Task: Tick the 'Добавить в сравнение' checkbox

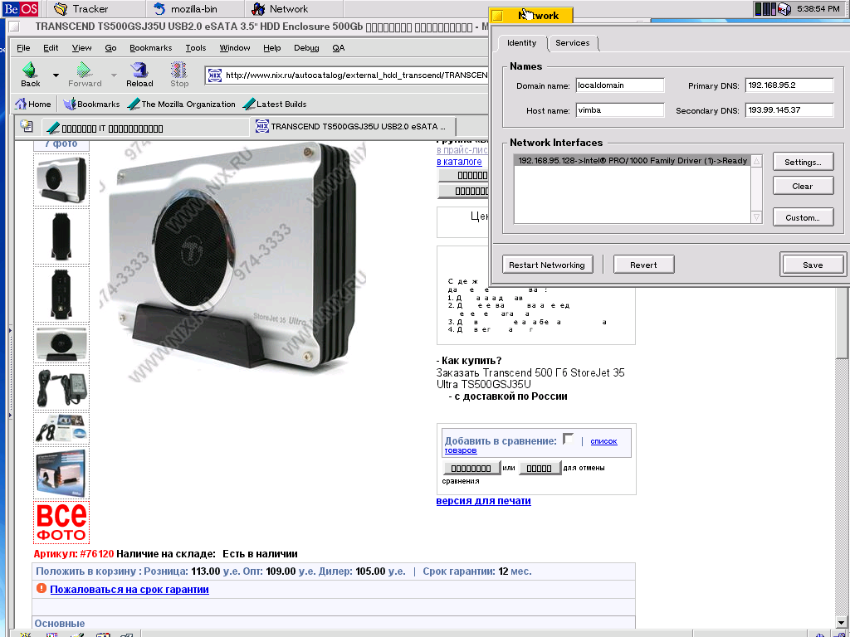Action: [x=568, y=440]
